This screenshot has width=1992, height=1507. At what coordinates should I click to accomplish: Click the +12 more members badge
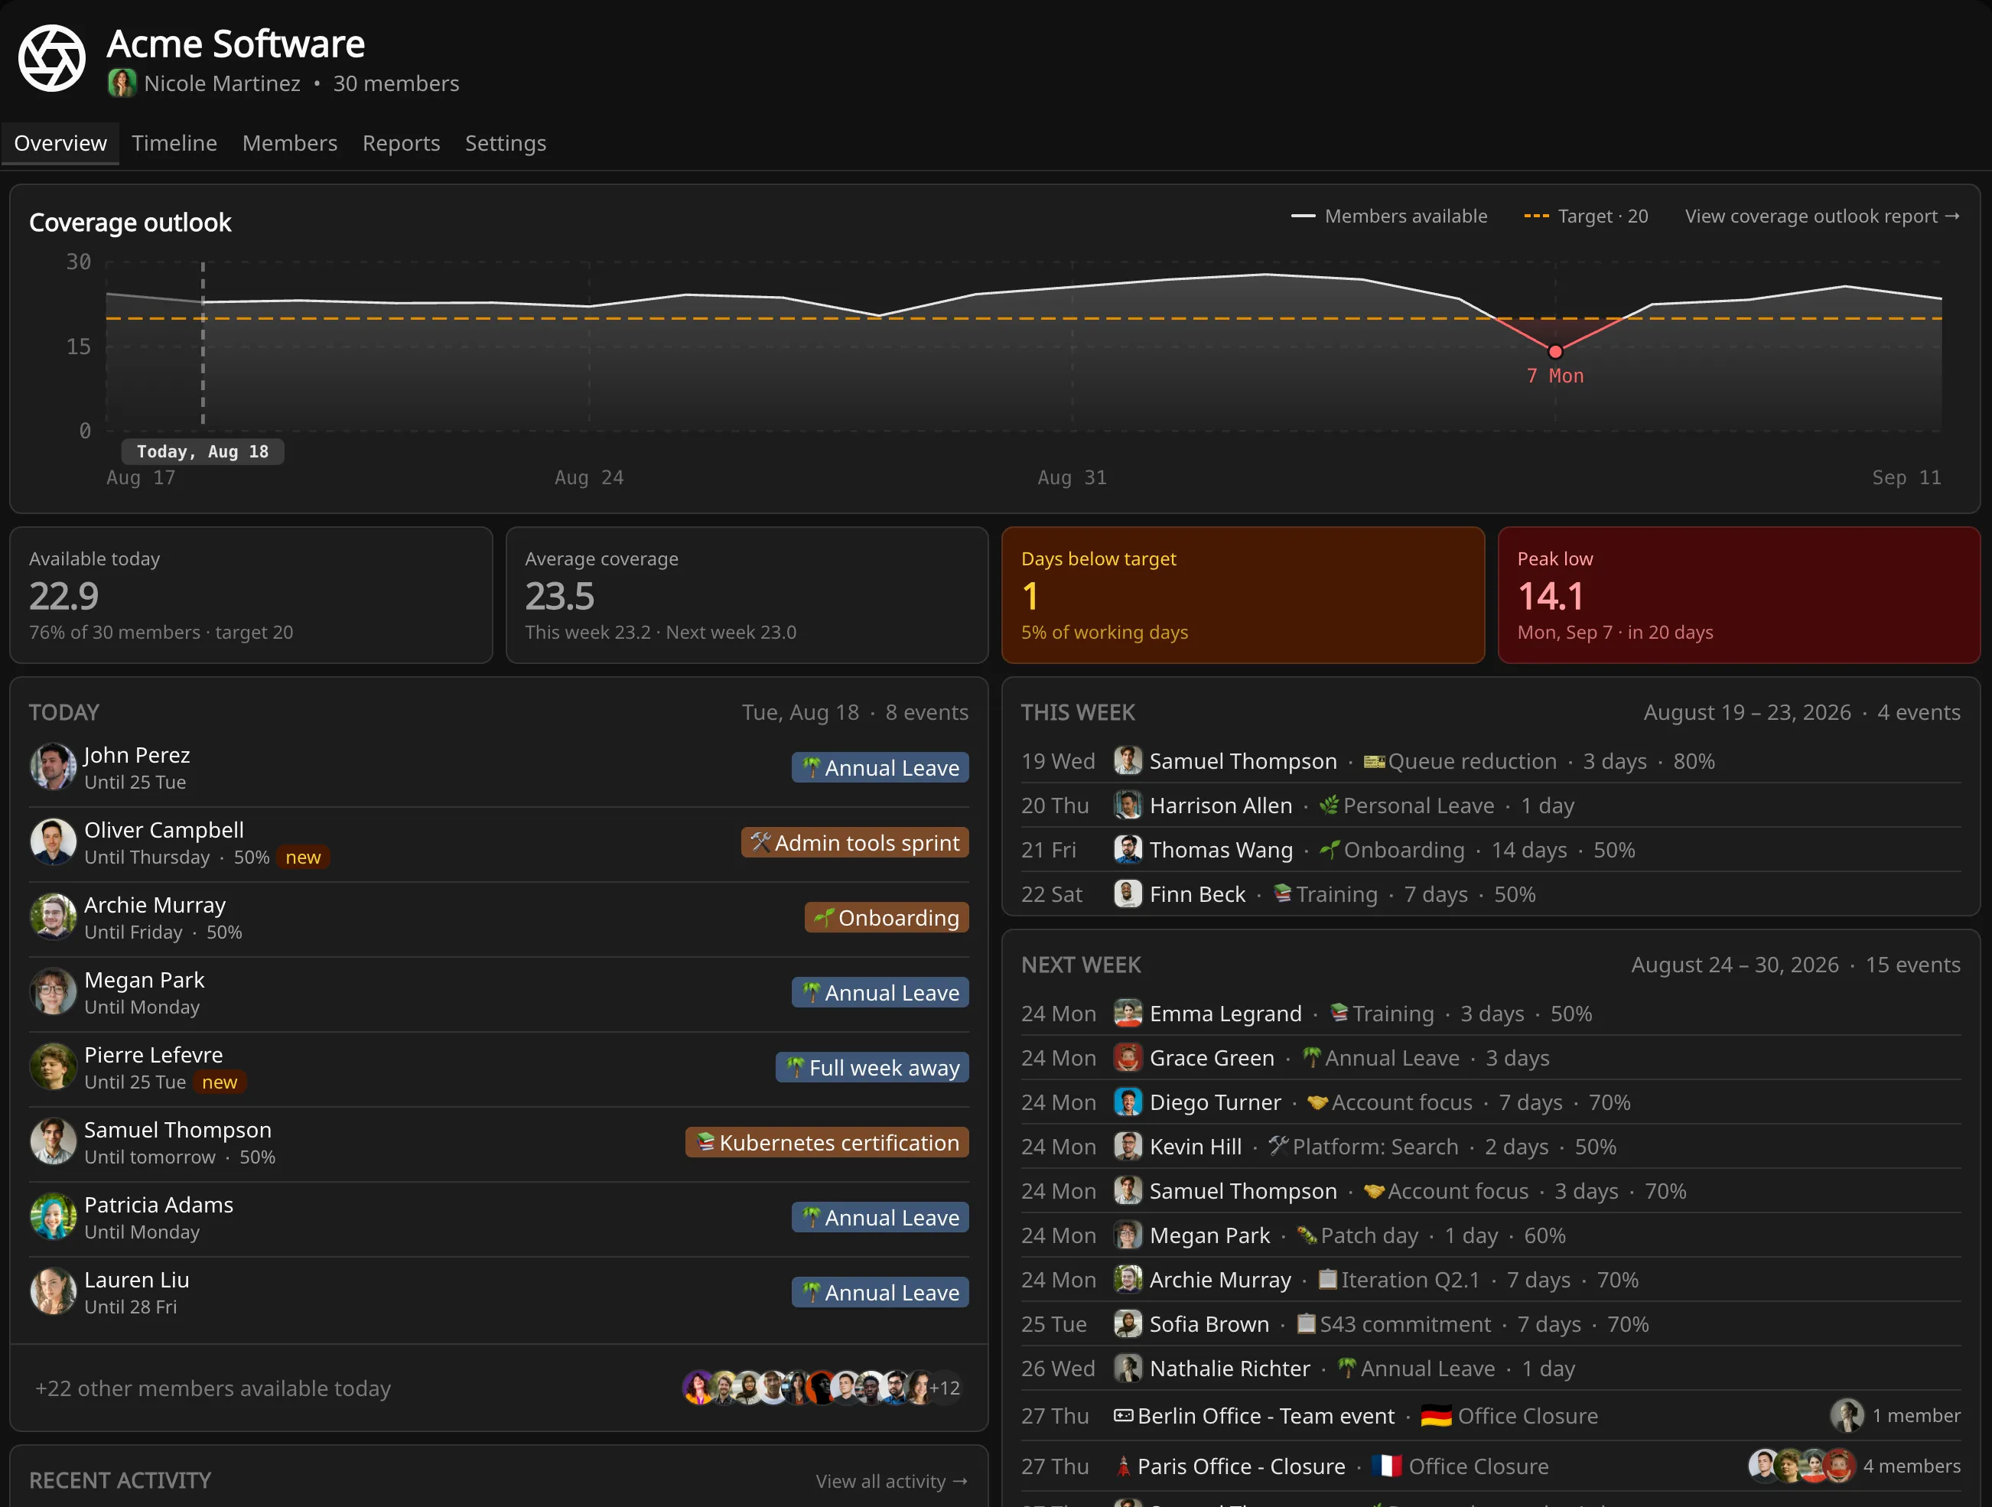coord(944,1388)
